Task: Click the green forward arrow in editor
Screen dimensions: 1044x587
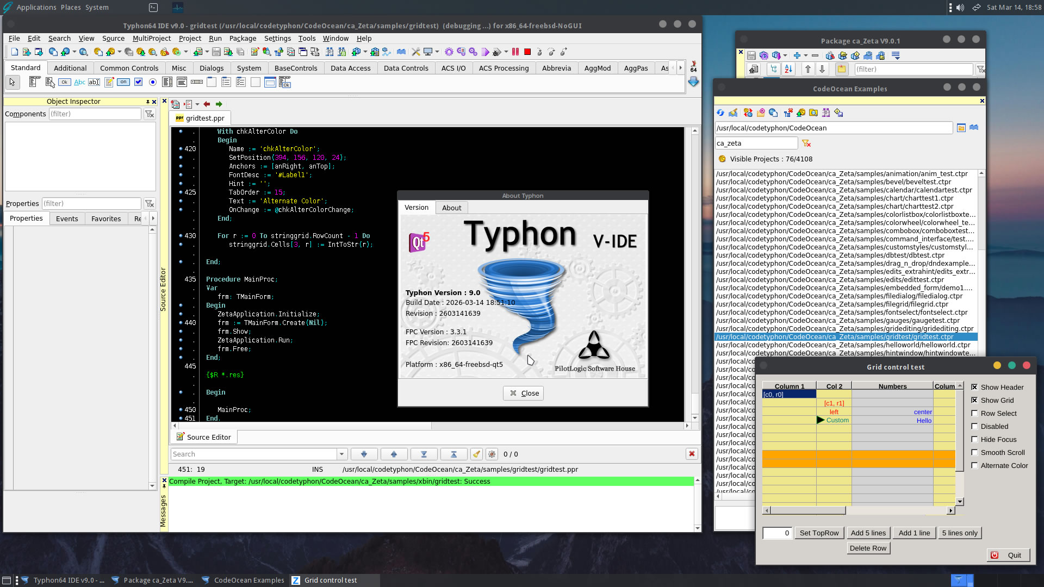Action: click(x=219, y=104)
